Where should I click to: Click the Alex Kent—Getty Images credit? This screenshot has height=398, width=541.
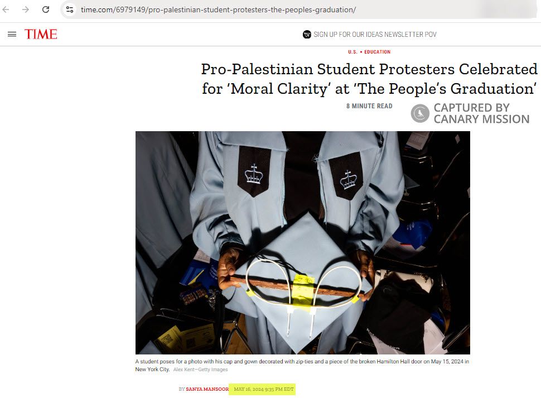click(200, 370)
